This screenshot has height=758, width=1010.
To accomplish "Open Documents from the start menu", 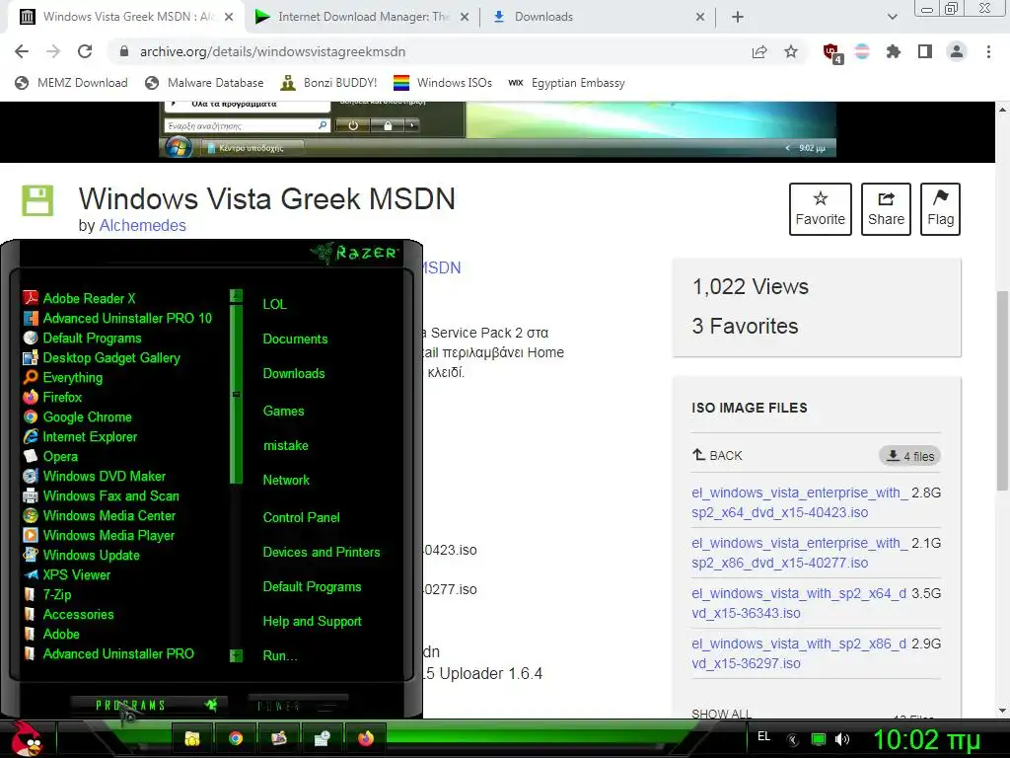I will pos(295,340).
